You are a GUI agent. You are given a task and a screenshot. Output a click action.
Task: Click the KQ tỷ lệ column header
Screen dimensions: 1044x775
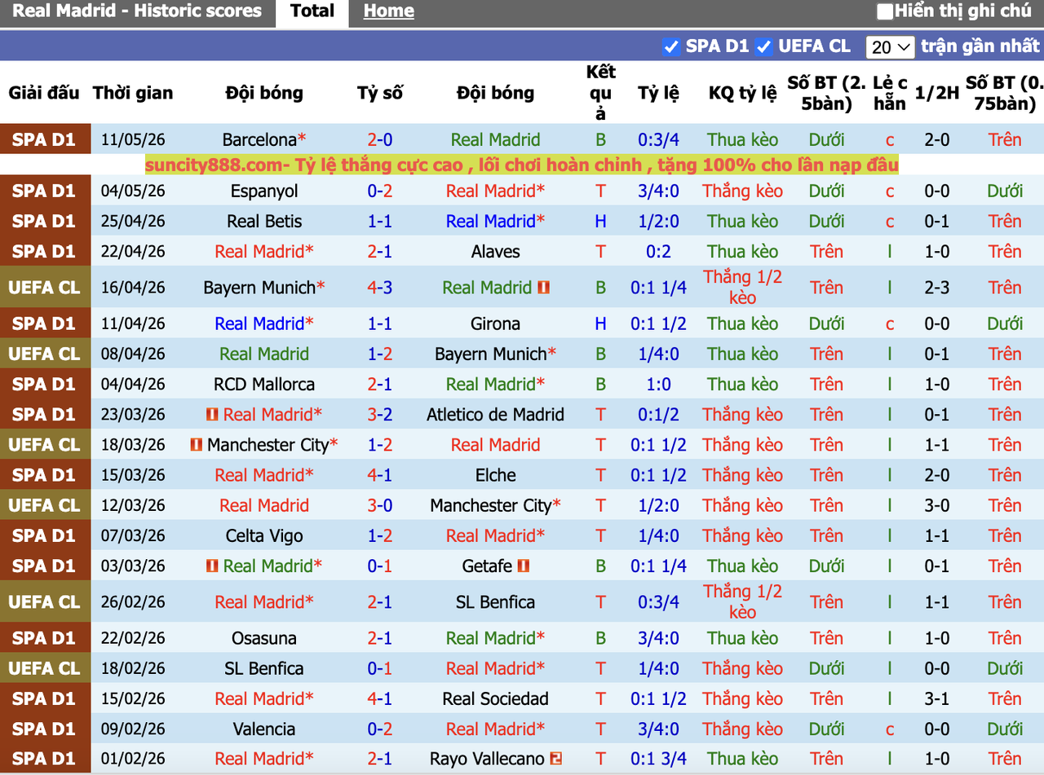(x=742, y=93)
